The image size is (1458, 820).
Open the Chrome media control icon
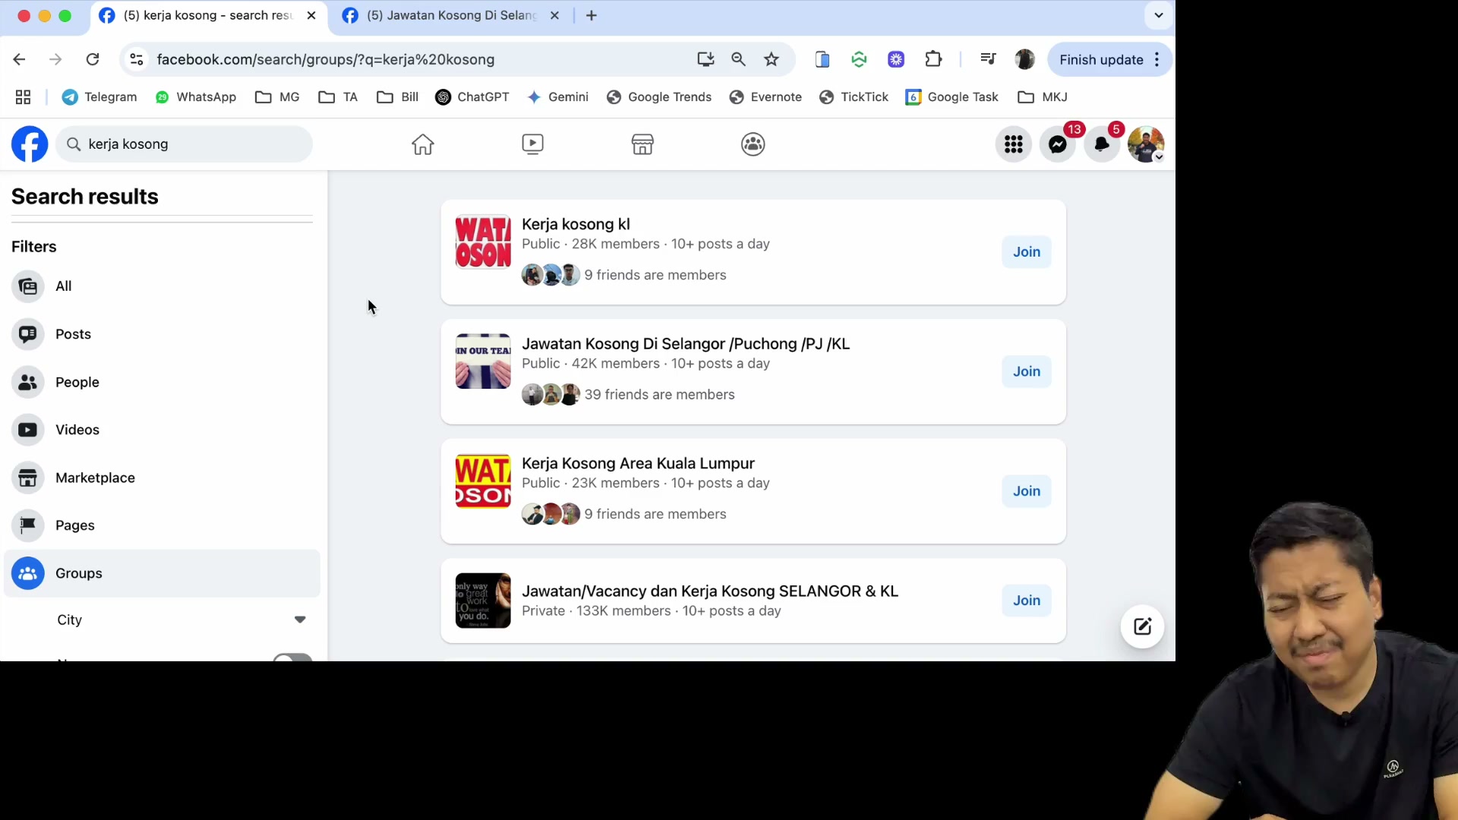(988, 59)
